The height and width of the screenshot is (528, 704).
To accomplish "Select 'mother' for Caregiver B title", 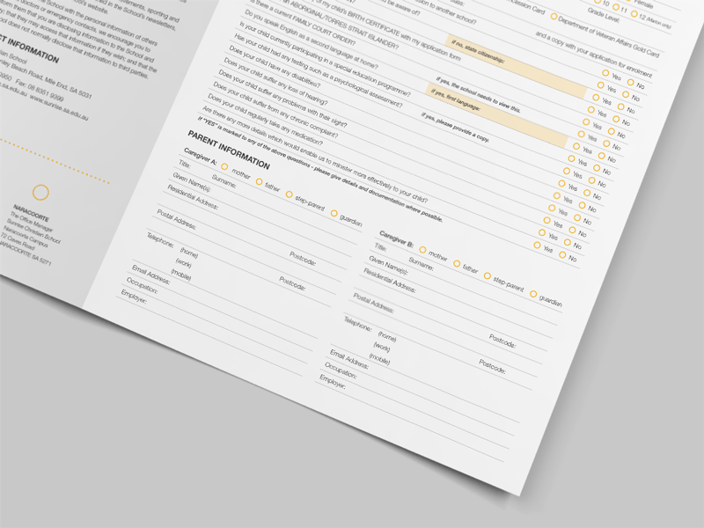I will (x=422, y=247).
